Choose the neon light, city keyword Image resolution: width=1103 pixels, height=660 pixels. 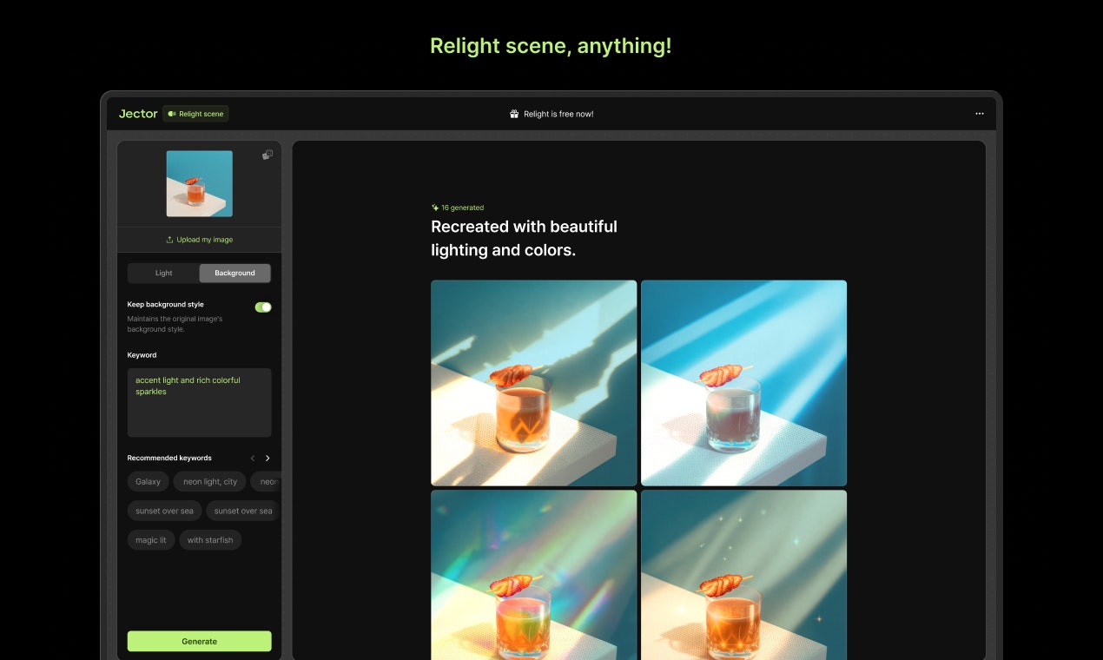(x=210, y=481)
